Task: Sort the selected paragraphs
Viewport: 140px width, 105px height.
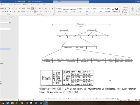Action: coord(50,8)
